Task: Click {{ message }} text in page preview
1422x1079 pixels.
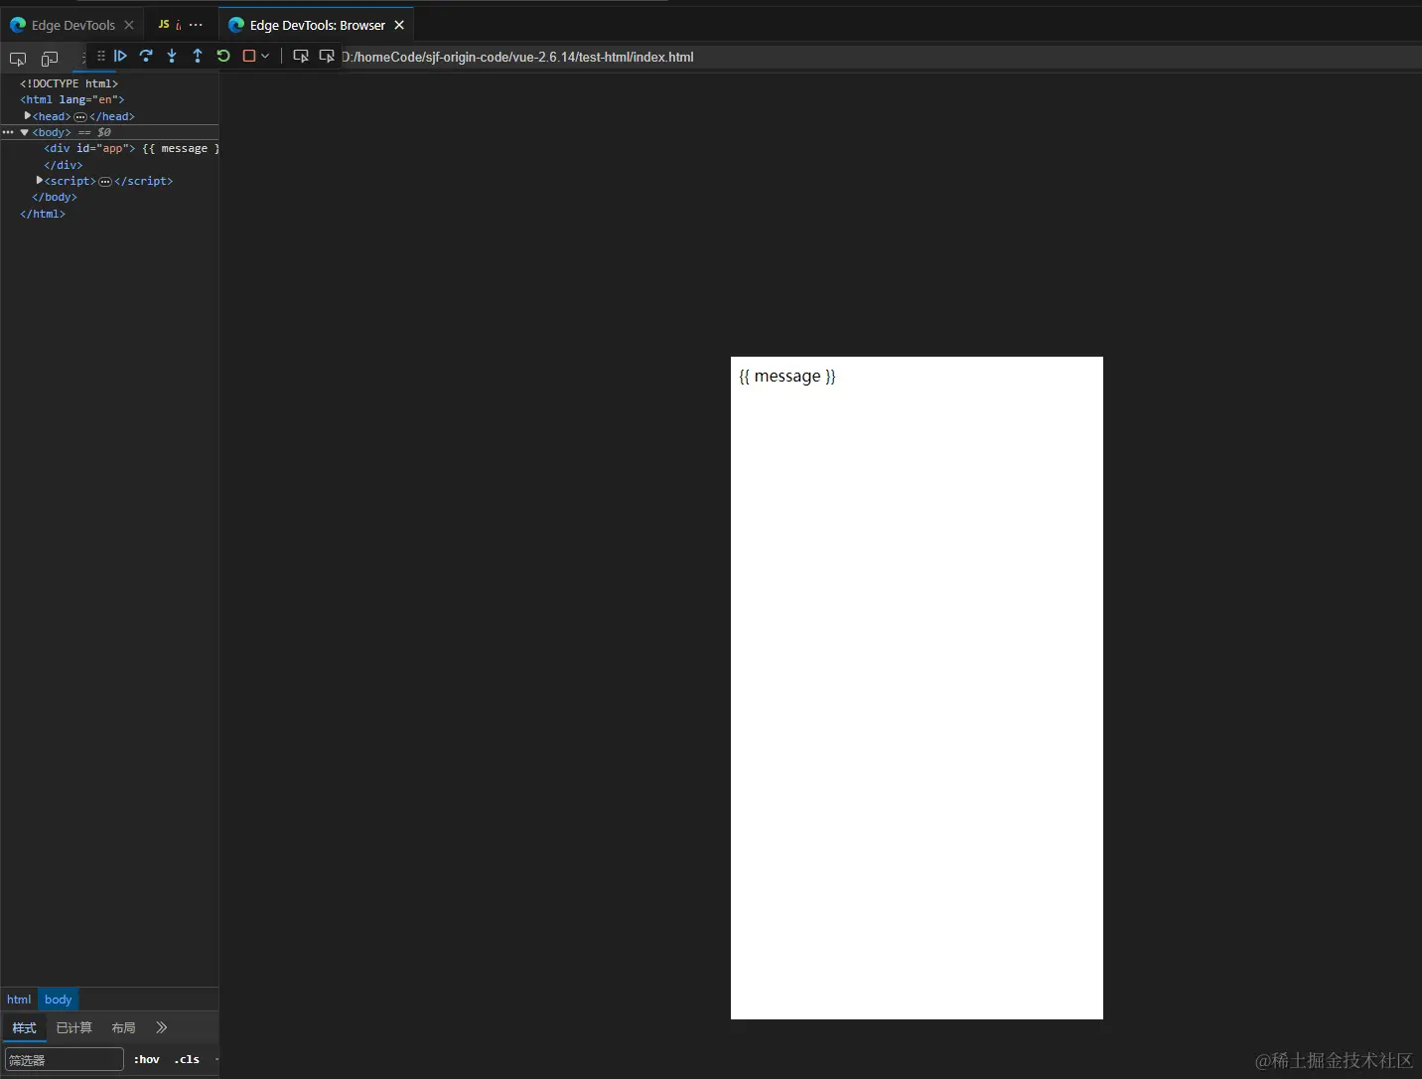Action: point(787,376)
